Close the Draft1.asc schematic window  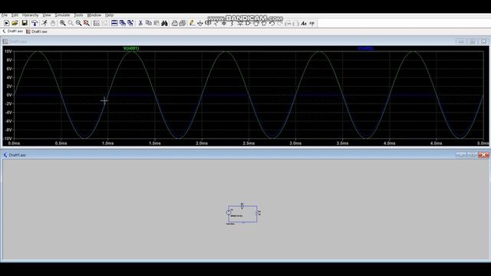click(484, 155)
